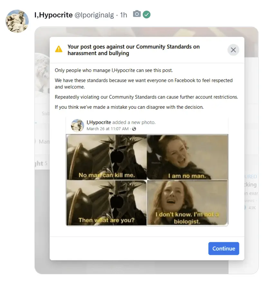Image resolution: width=269 pixels, height=281 pixels.
Task: Click the 'I am no man' panel
Action: tap(187, 157)
